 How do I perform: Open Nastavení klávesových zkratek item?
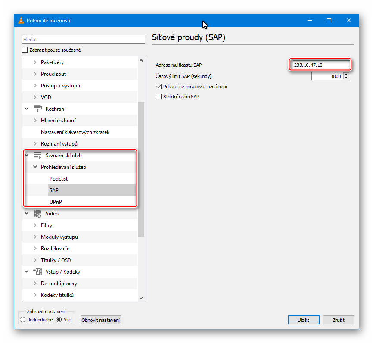(75, 132)
